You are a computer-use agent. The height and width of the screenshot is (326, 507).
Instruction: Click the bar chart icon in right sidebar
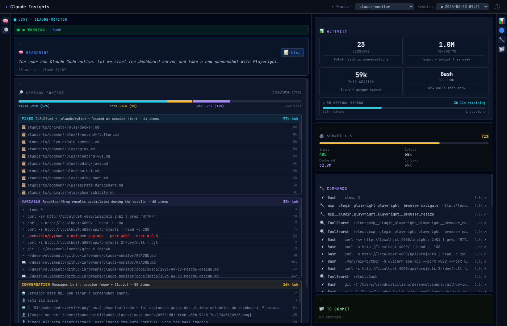(502, 21)
